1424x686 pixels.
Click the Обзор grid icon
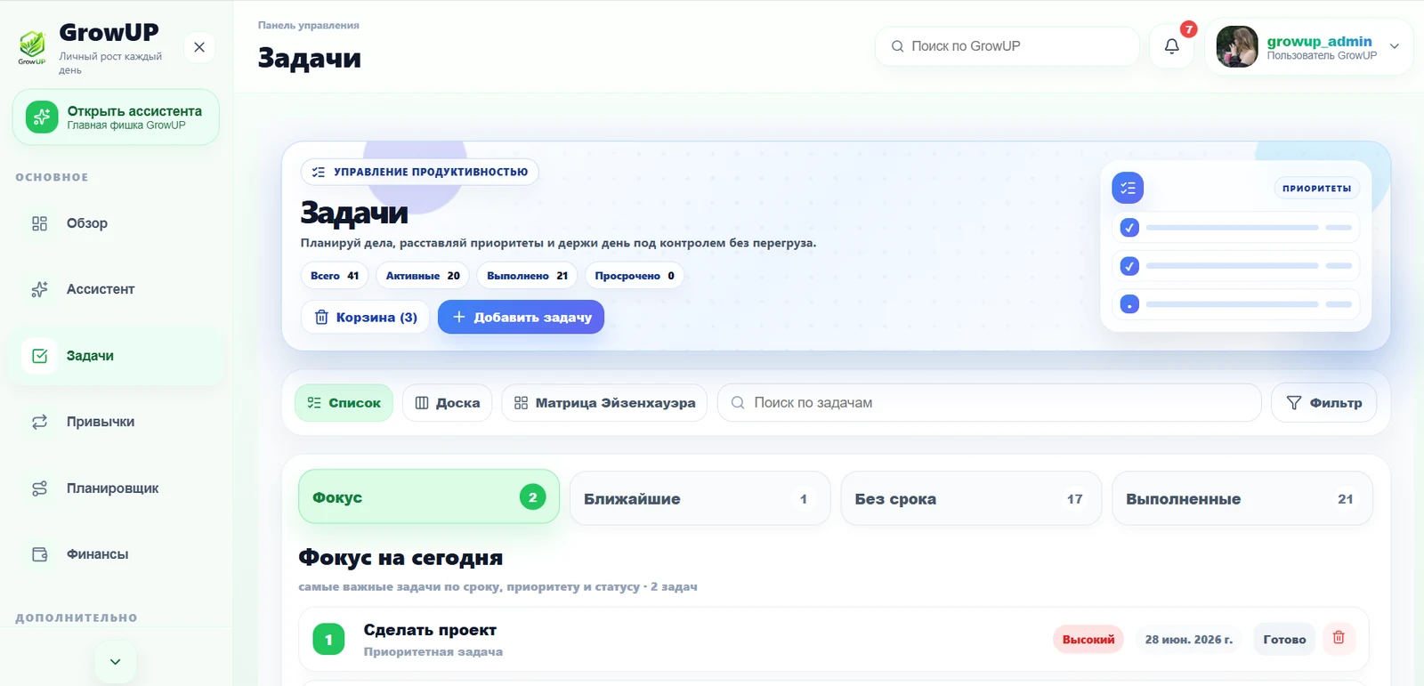pos(39,223)
